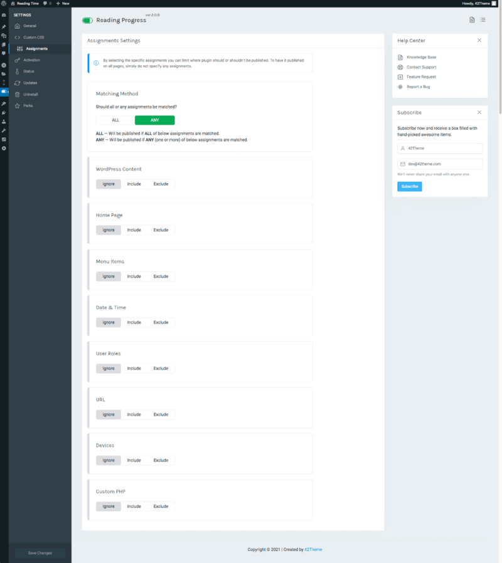Click the thermometer Status icon
The width and height of the screenshot is (502, 563).
coord(17,71)
